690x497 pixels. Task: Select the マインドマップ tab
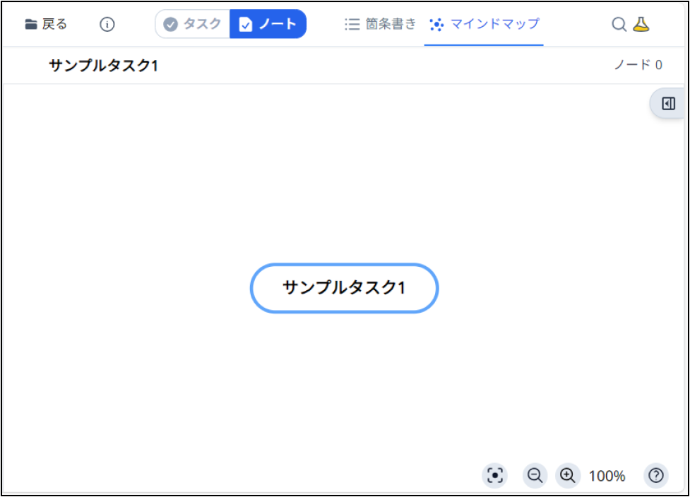coord(484,24)
